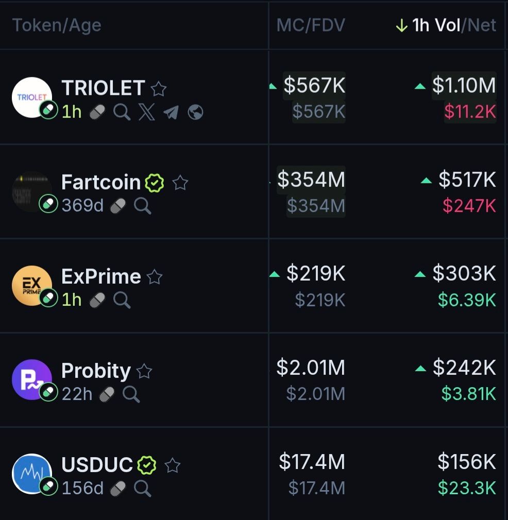Open TRIOLET's Telegram channel icon

[171, 112]
